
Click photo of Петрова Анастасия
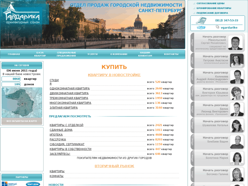(237, 60)
